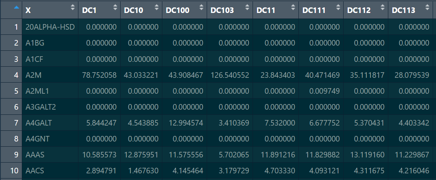Select the DC112 column header

point(366,10)
